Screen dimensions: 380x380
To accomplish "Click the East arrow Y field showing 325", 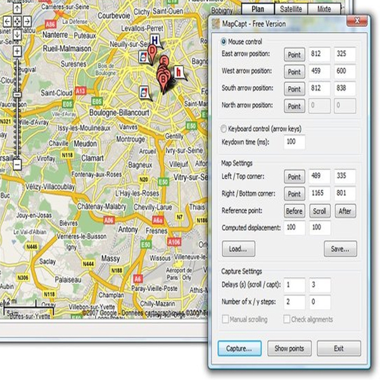I will coord(345,54).
